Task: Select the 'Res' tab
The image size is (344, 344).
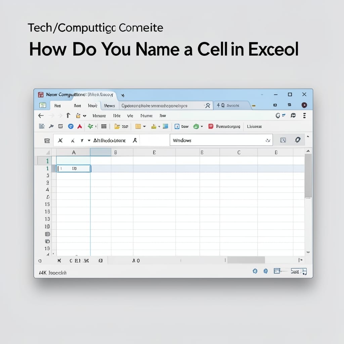Action: pos(57,106)
